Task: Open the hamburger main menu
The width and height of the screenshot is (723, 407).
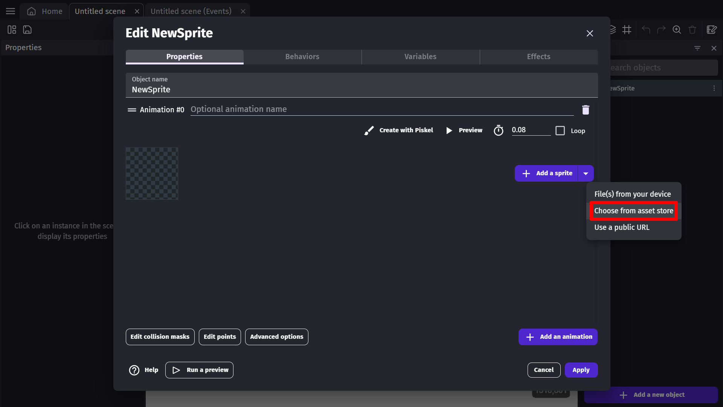Action: 11,11
